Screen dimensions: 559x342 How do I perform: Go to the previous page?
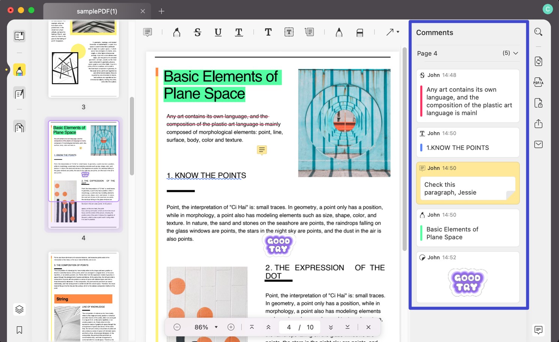point(268,327)
